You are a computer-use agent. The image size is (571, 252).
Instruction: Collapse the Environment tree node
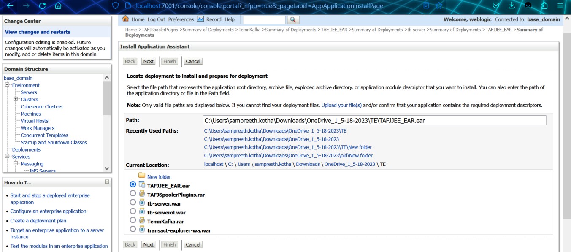point(7,85)
